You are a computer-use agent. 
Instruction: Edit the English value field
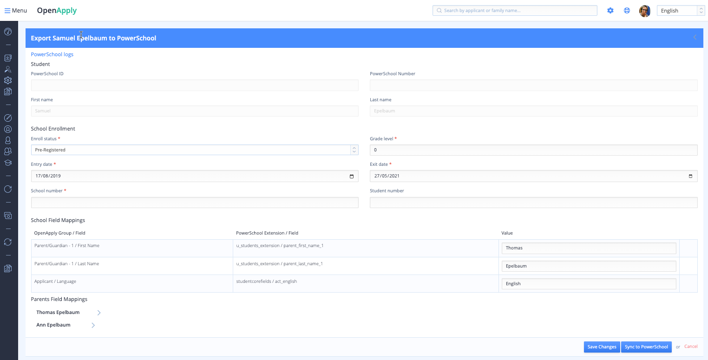(589, 284)
